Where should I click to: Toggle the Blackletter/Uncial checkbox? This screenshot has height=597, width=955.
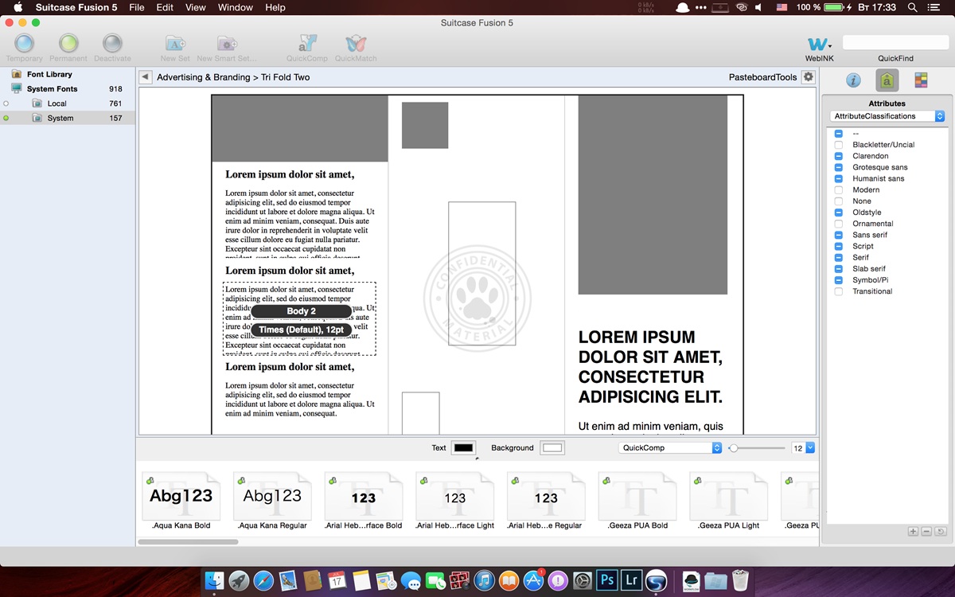[x=839, y=145]
